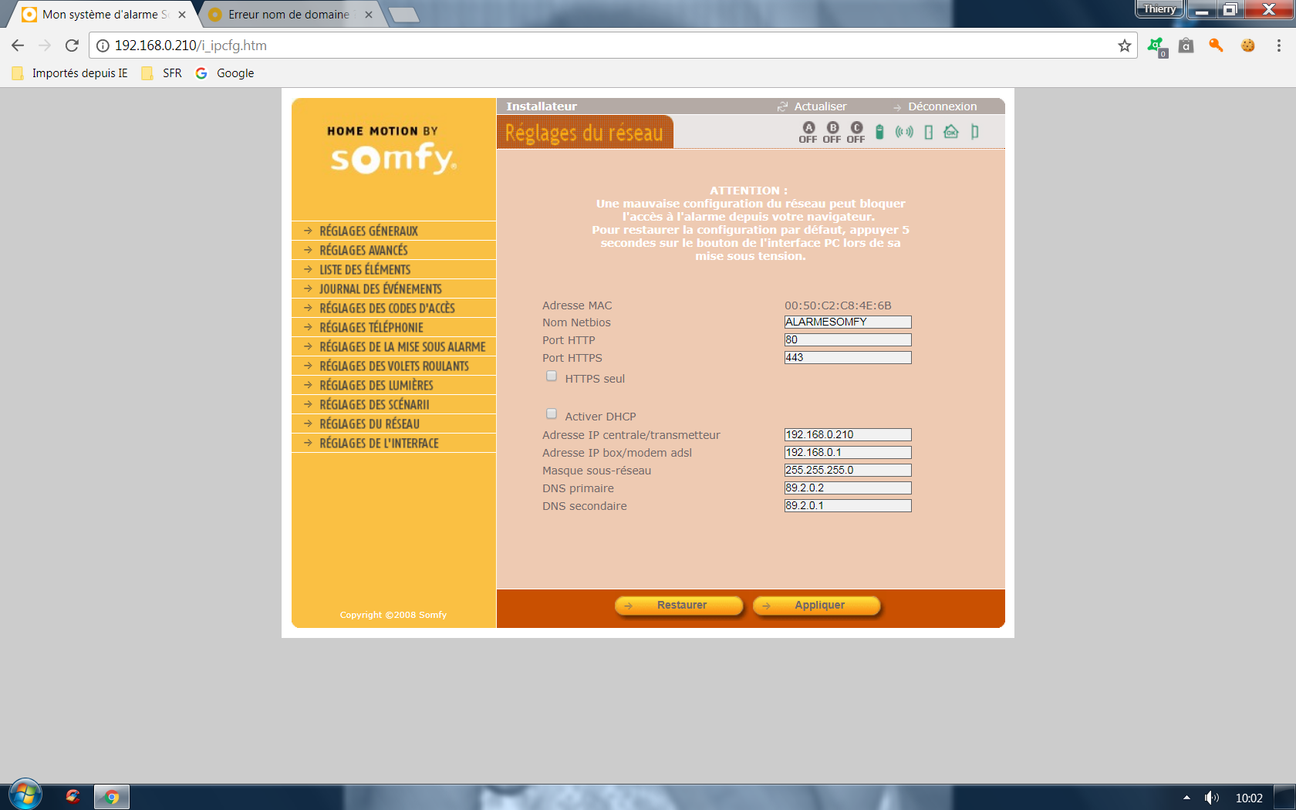Click the Déconnexion link

point(942,106)
